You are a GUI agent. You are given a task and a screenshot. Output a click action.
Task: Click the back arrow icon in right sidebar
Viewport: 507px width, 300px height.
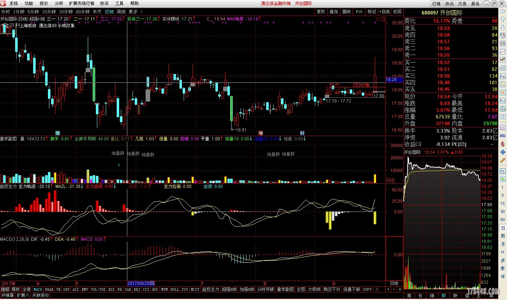[x=502, y=12]
